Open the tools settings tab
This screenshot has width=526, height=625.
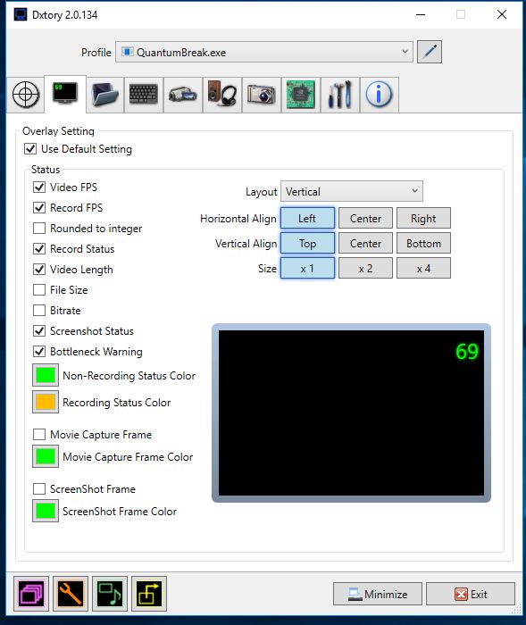point(339,95)
